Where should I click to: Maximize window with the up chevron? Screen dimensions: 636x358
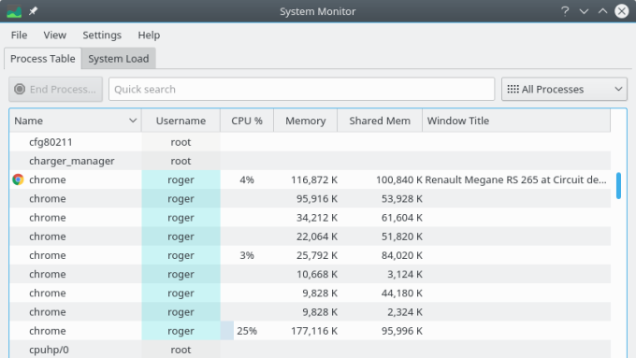pyautogui.click(x=602, y=11)
